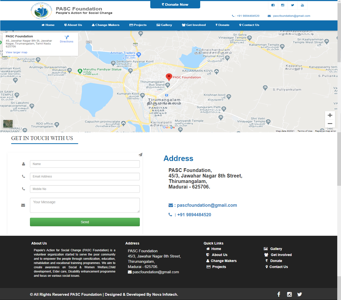Open Instagram icon in footer bar
Screen dimensions: 341x300
289,294
